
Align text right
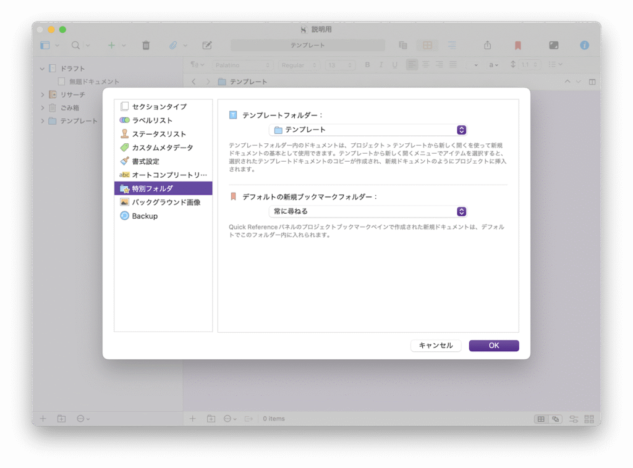[x=440, y=64]
